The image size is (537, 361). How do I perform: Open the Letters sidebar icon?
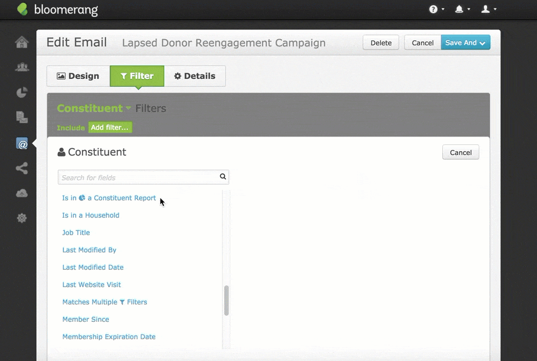point(22,117)
